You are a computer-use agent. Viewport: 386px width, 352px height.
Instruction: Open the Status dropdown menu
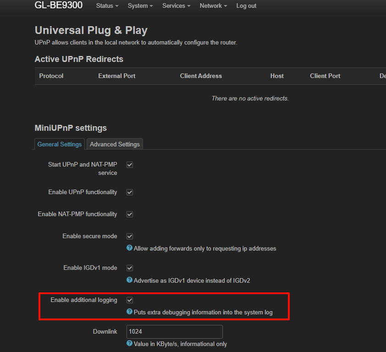[107, 6]
